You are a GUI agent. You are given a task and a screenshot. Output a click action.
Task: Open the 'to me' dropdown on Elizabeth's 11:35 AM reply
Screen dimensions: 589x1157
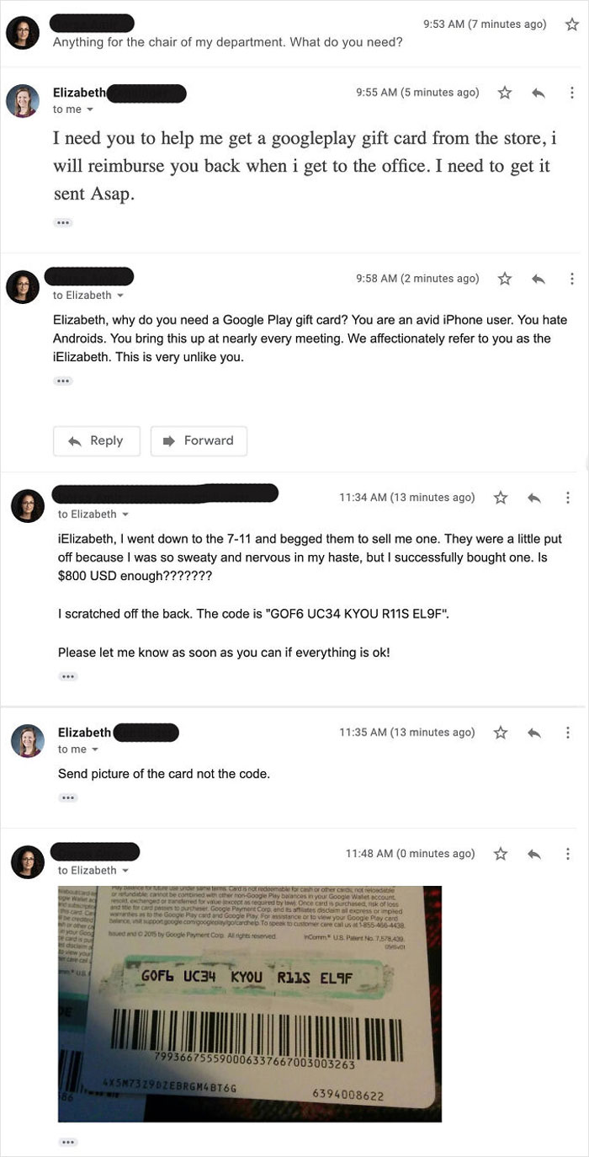click(x=72, y=749)
